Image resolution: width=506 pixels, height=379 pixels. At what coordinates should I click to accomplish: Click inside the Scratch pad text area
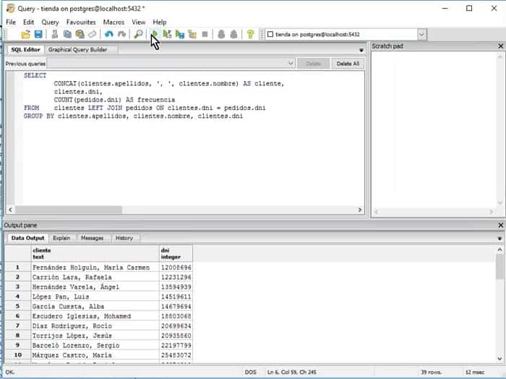tap(437, 130)
